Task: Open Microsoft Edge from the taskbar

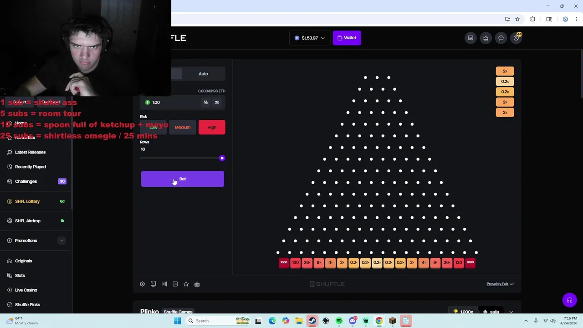Action: pyautogui.click(x=272, y=321)
